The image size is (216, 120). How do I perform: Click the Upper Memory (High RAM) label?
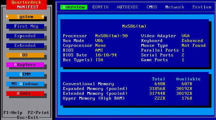click(x=94, y=98)
